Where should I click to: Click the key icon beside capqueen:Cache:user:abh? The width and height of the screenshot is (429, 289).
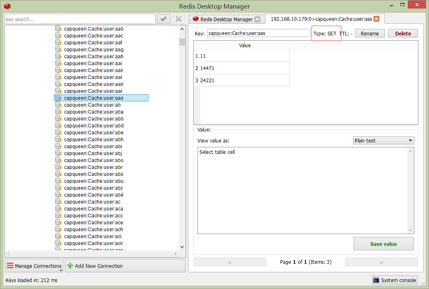(58, 139)
